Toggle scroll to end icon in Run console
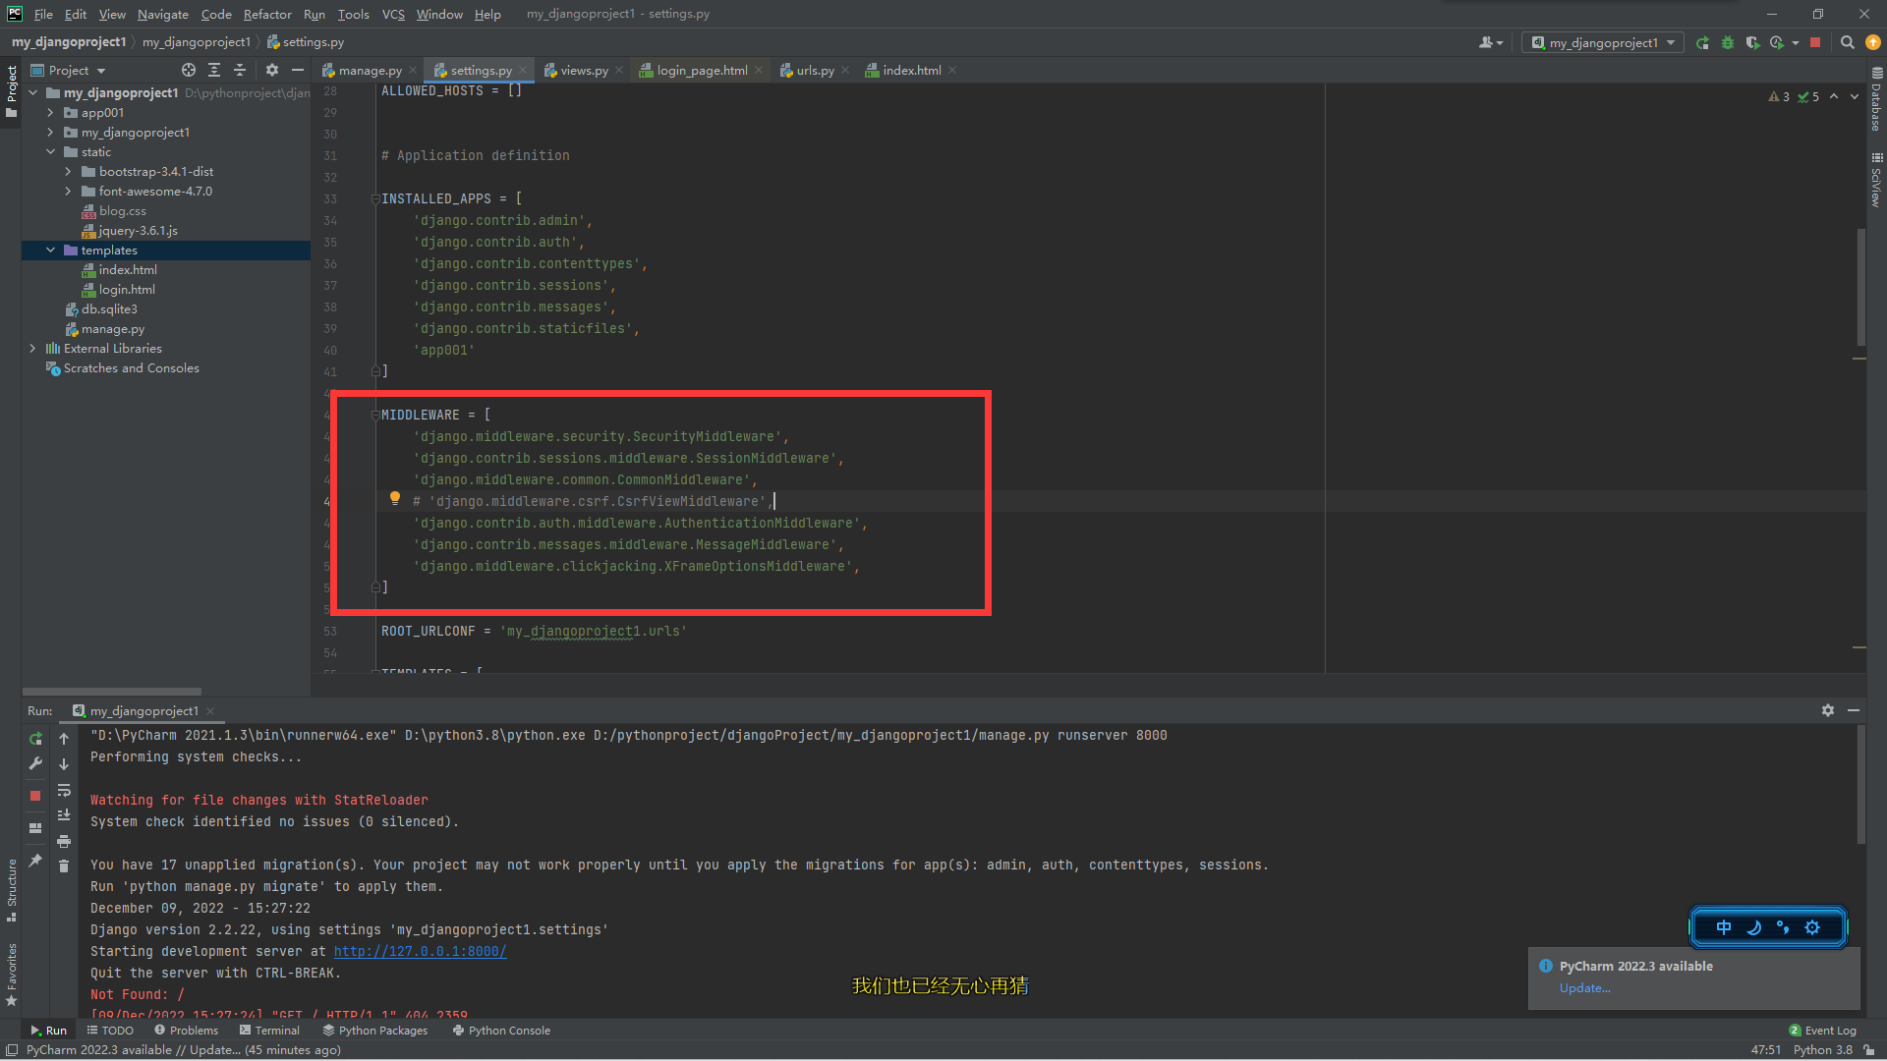Screen dimensions: 1887x1061 click(64, 815)
